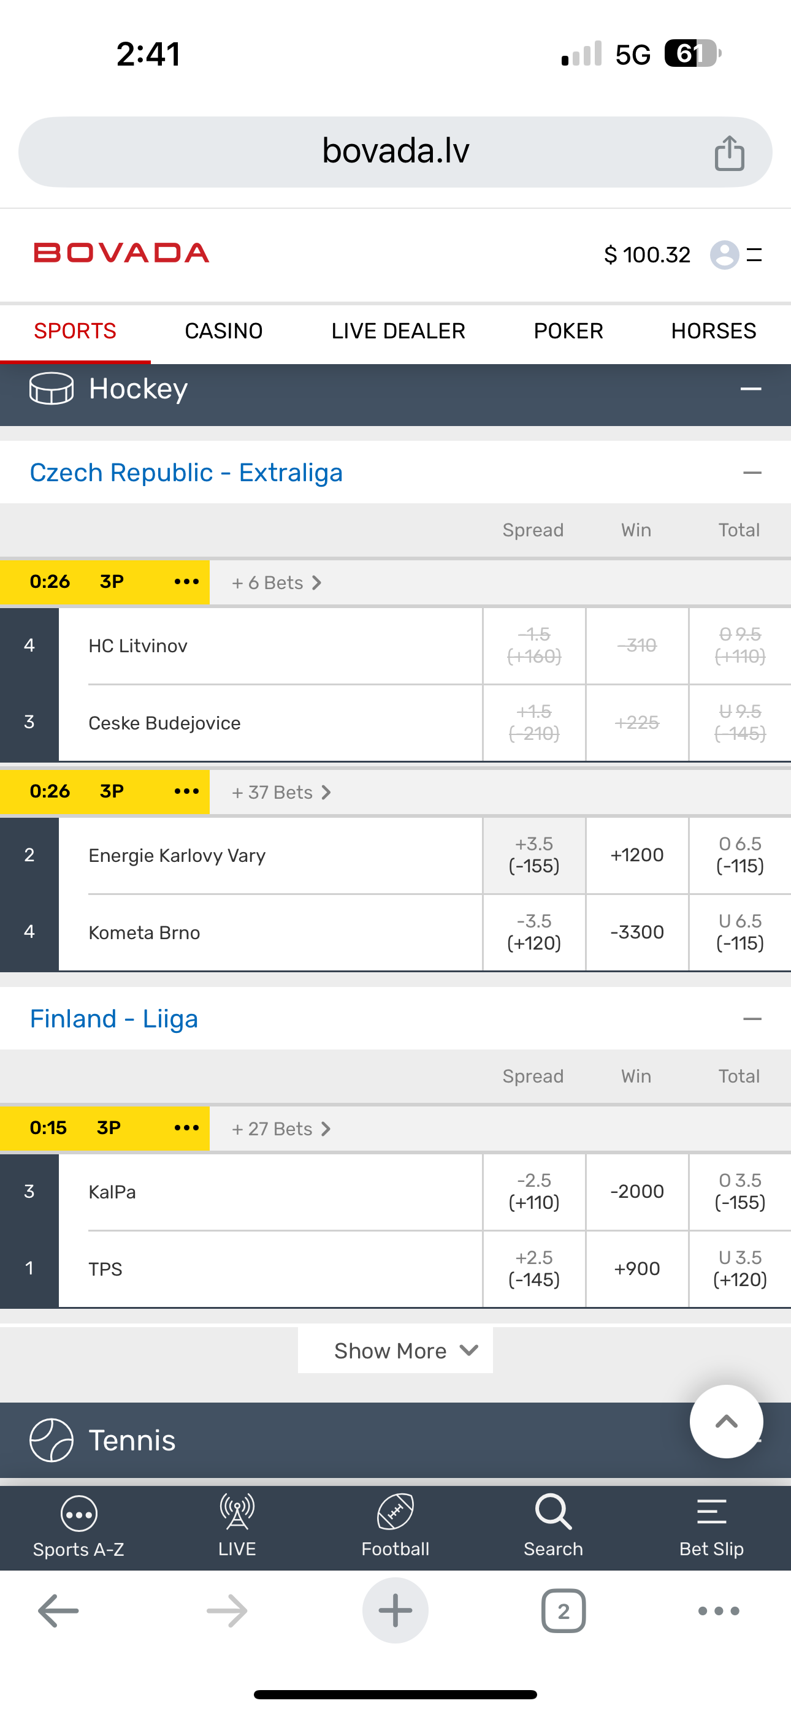The height and width of the screenshot is (1714, 791).
Task: Select TPS Under 3.5 (+120) total
Action: tap(739, 1269)
